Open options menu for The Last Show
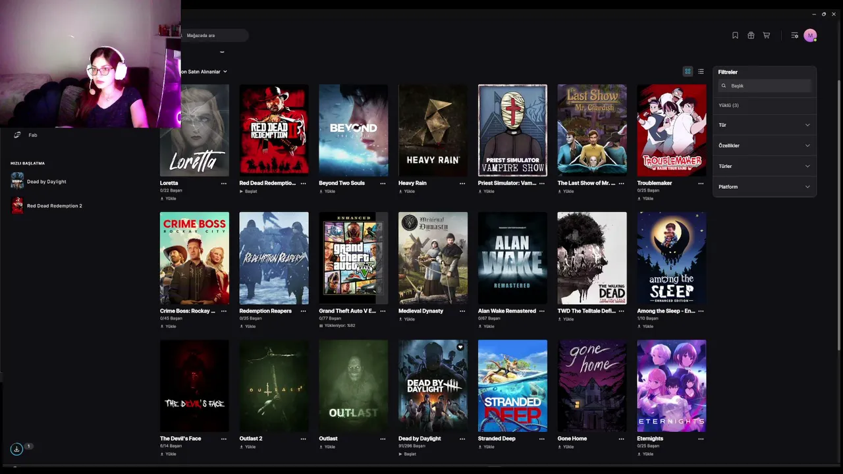The image size is (843, 474). pos(621,184)
